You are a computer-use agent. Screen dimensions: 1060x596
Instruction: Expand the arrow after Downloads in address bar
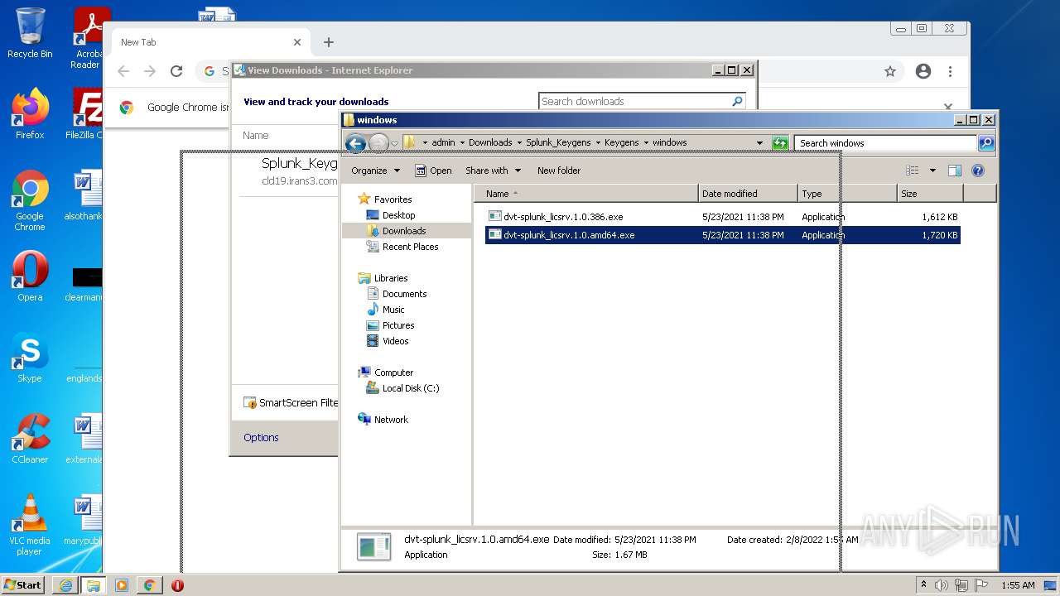(x=519, y=142)
